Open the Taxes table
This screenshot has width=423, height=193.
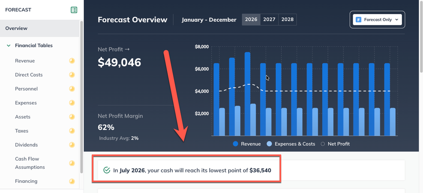click(x=22, y=131)
